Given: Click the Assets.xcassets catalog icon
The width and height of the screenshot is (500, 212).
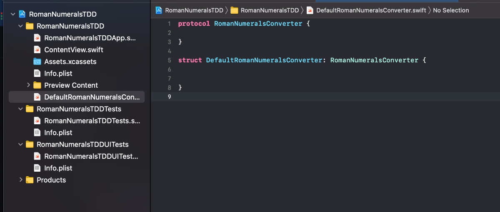Looking at the screenshot, I should point(37,62).
